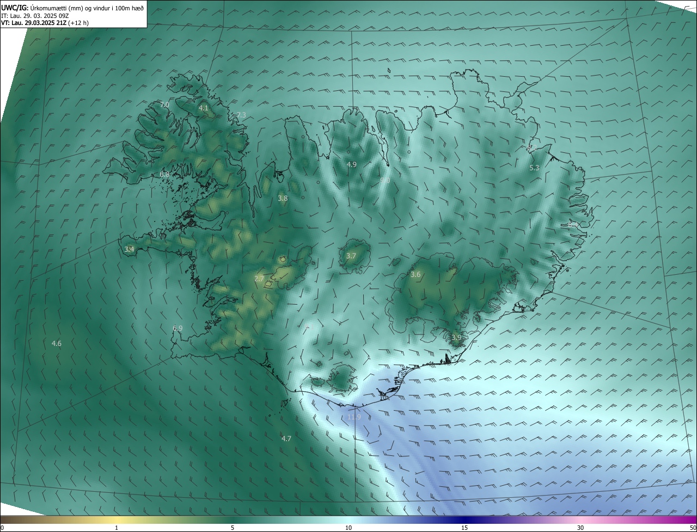
Task: Click the 6.9 value label near Reykjanes
Action: 178,328
